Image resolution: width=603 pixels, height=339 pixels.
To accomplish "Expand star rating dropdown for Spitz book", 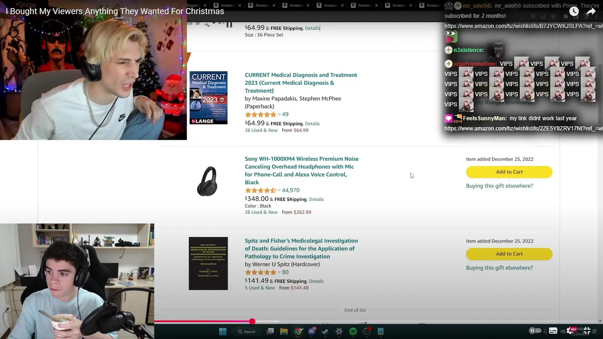I will tap(279, 272).
